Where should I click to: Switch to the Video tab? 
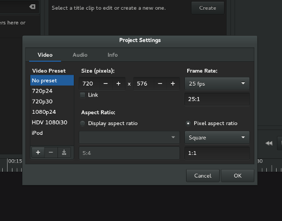(45, 55)
